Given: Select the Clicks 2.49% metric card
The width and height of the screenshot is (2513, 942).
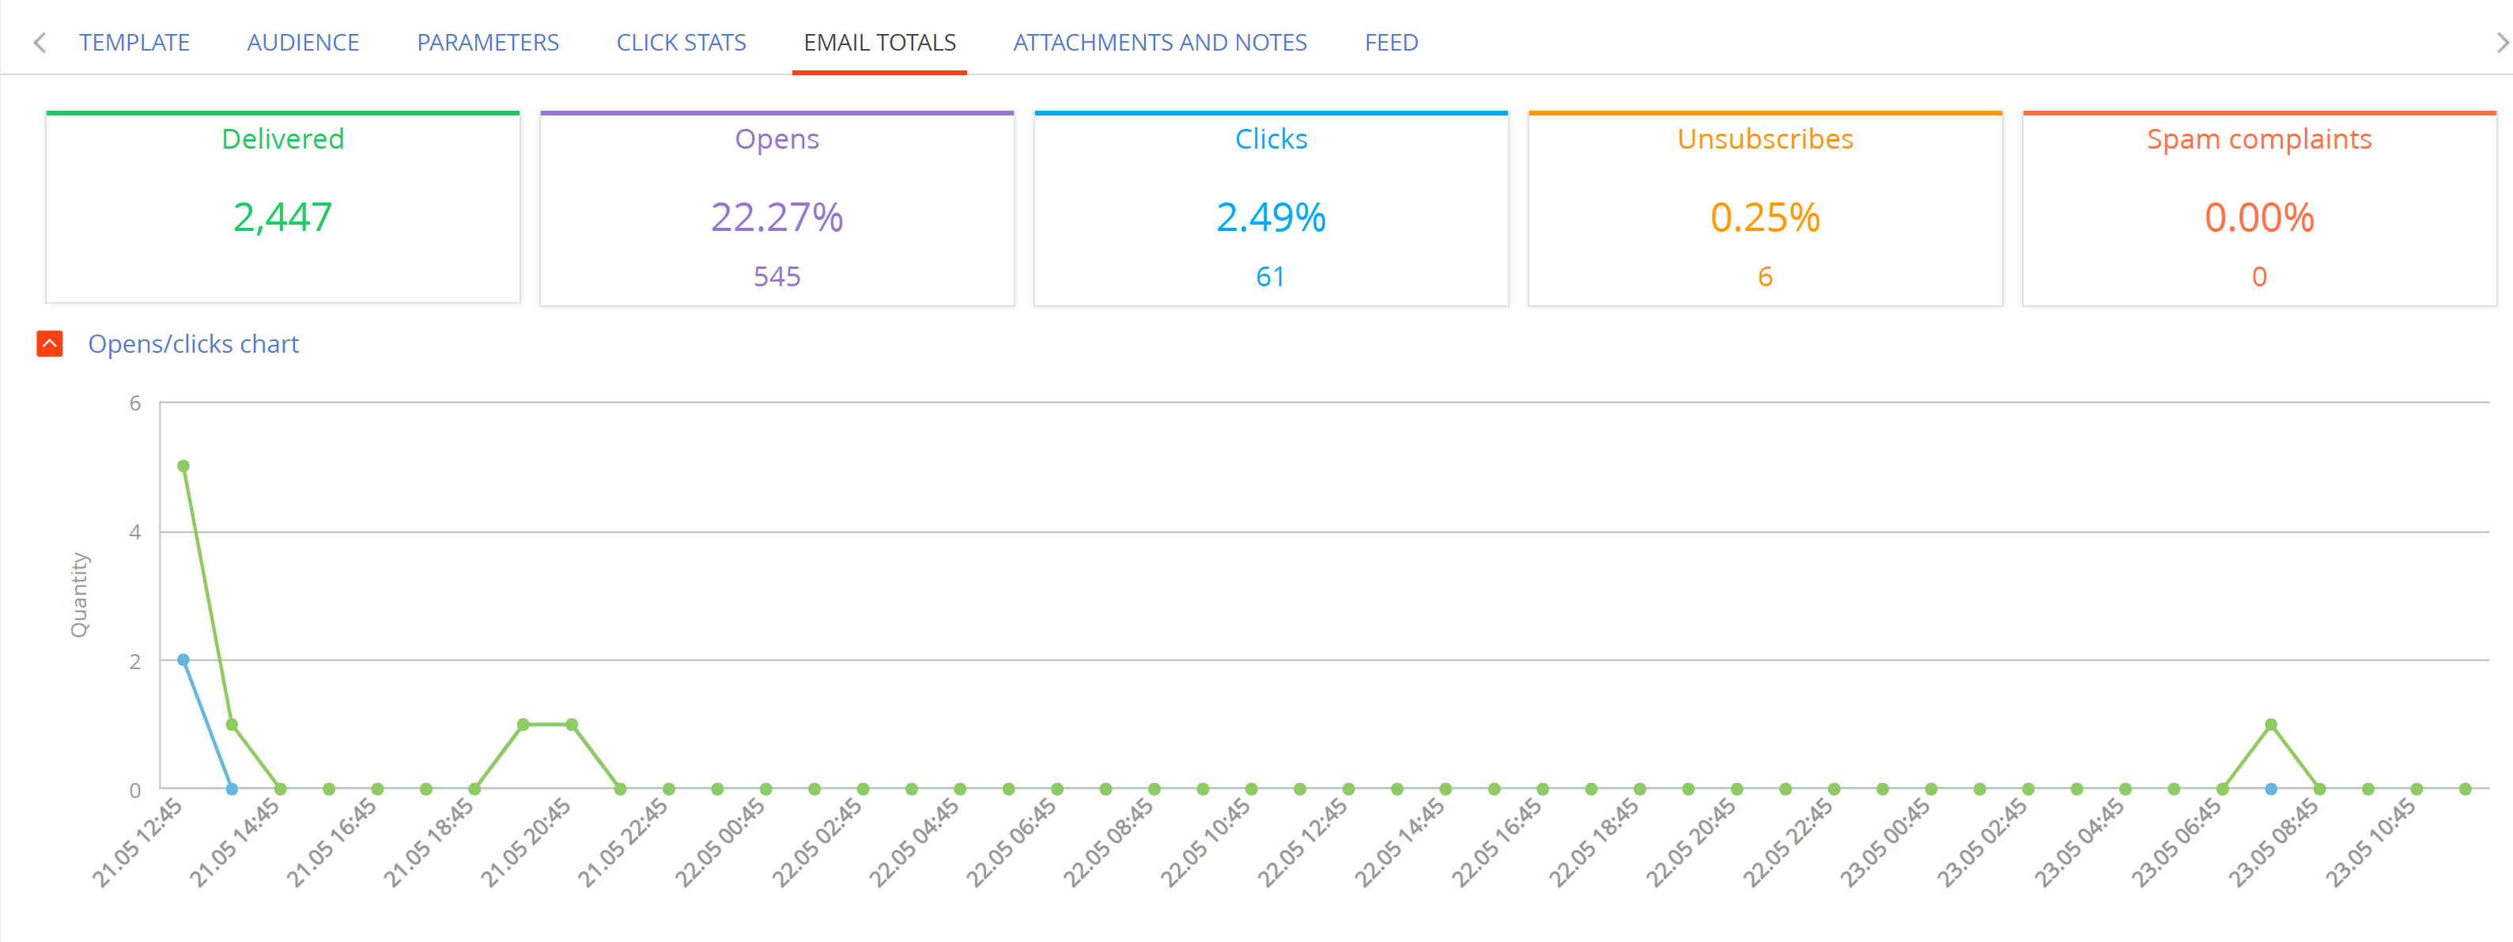Looking at the screenshot, I should (x=1272, y=208).
